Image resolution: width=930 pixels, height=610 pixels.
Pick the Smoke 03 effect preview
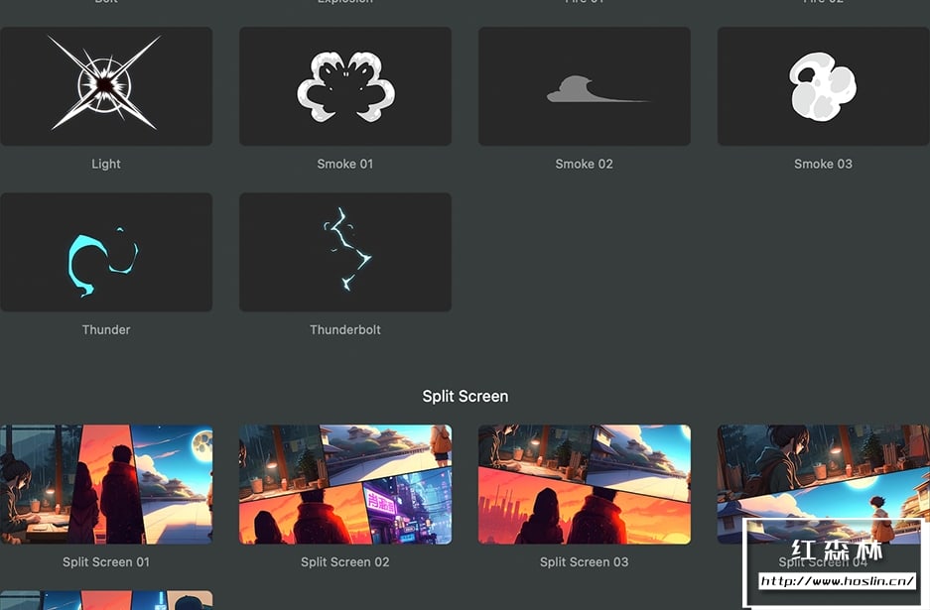point(823,86)
